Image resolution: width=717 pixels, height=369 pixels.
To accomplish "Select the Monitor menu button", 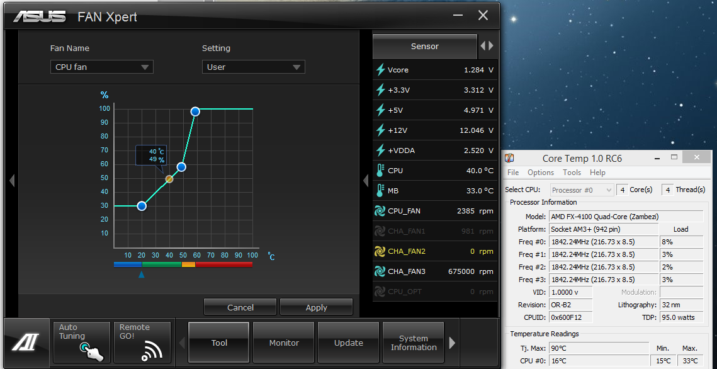I will coord(284,343).
